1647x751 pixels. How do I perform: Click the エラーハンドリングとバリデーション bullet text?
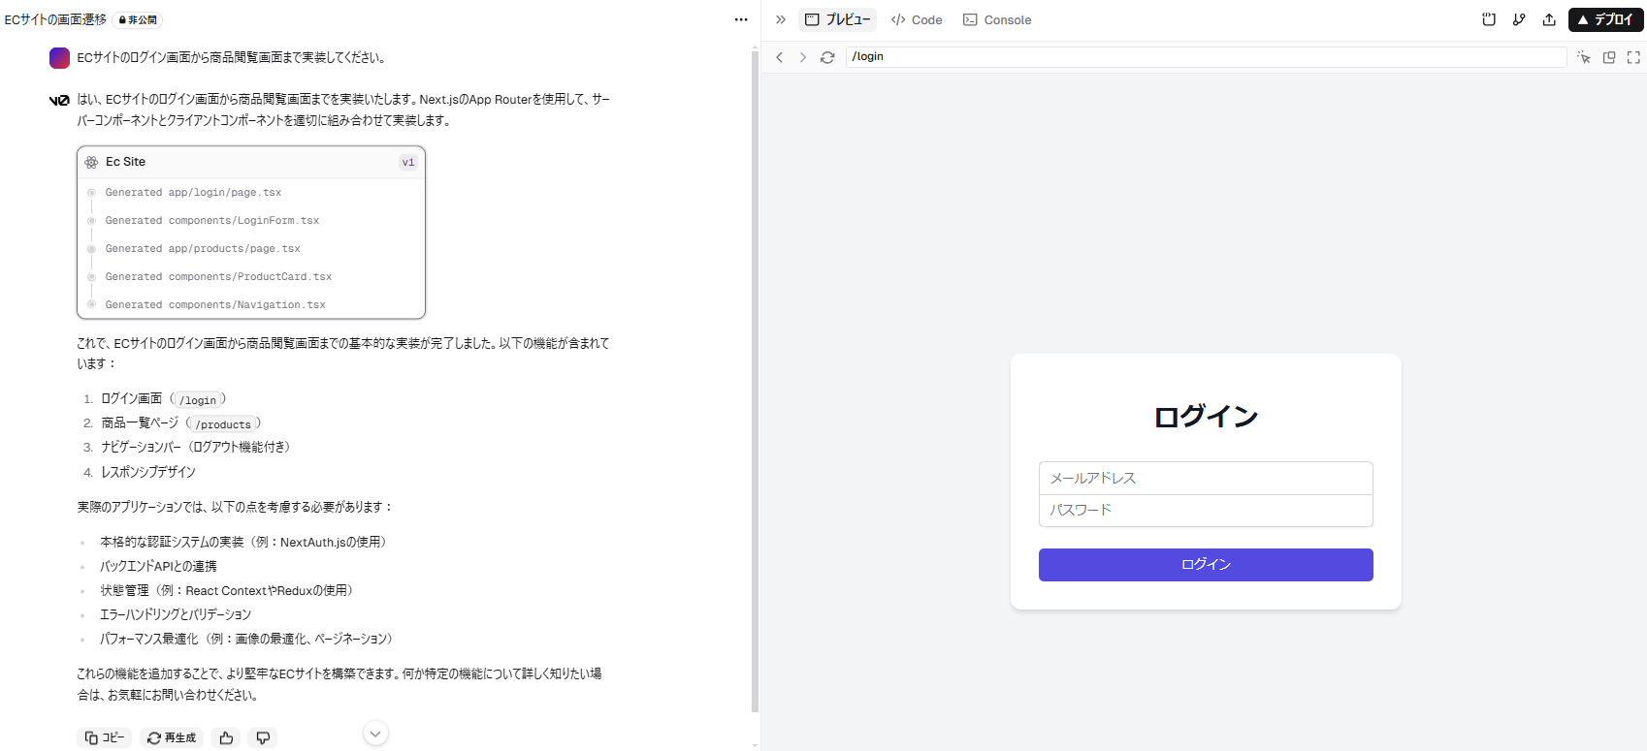click(176, 615)
